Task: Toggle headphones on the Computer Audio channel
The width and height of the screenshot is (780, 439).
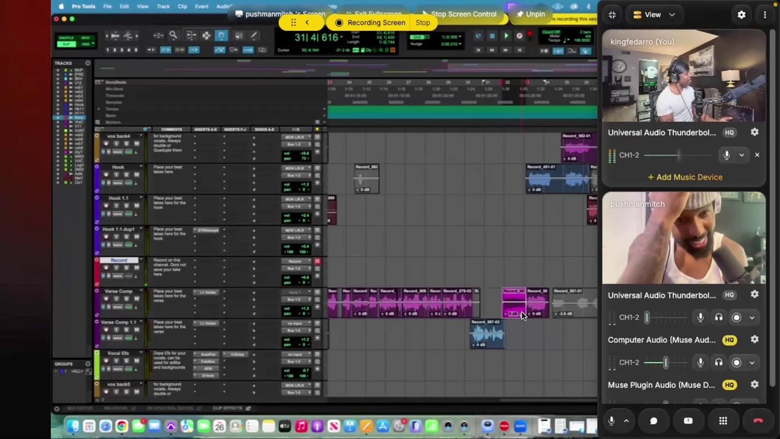Action: pos(718,362)
